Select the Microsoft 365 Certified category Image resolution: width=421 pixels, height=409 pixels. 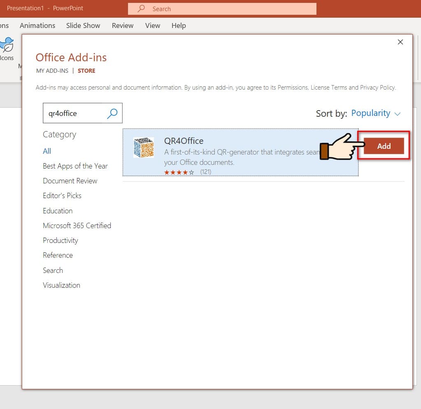point(77,226)
